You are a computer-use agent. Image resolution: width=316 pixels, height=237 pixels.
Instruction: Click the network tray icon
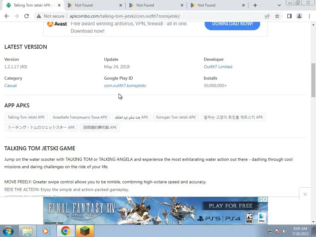(x=270, y=231)
